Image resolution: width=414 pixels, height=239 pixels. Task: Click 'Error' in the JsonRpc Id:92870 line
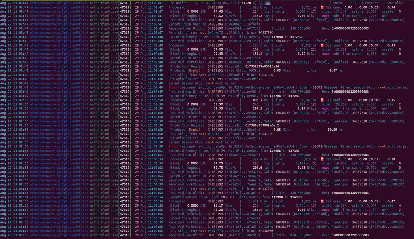174,88
